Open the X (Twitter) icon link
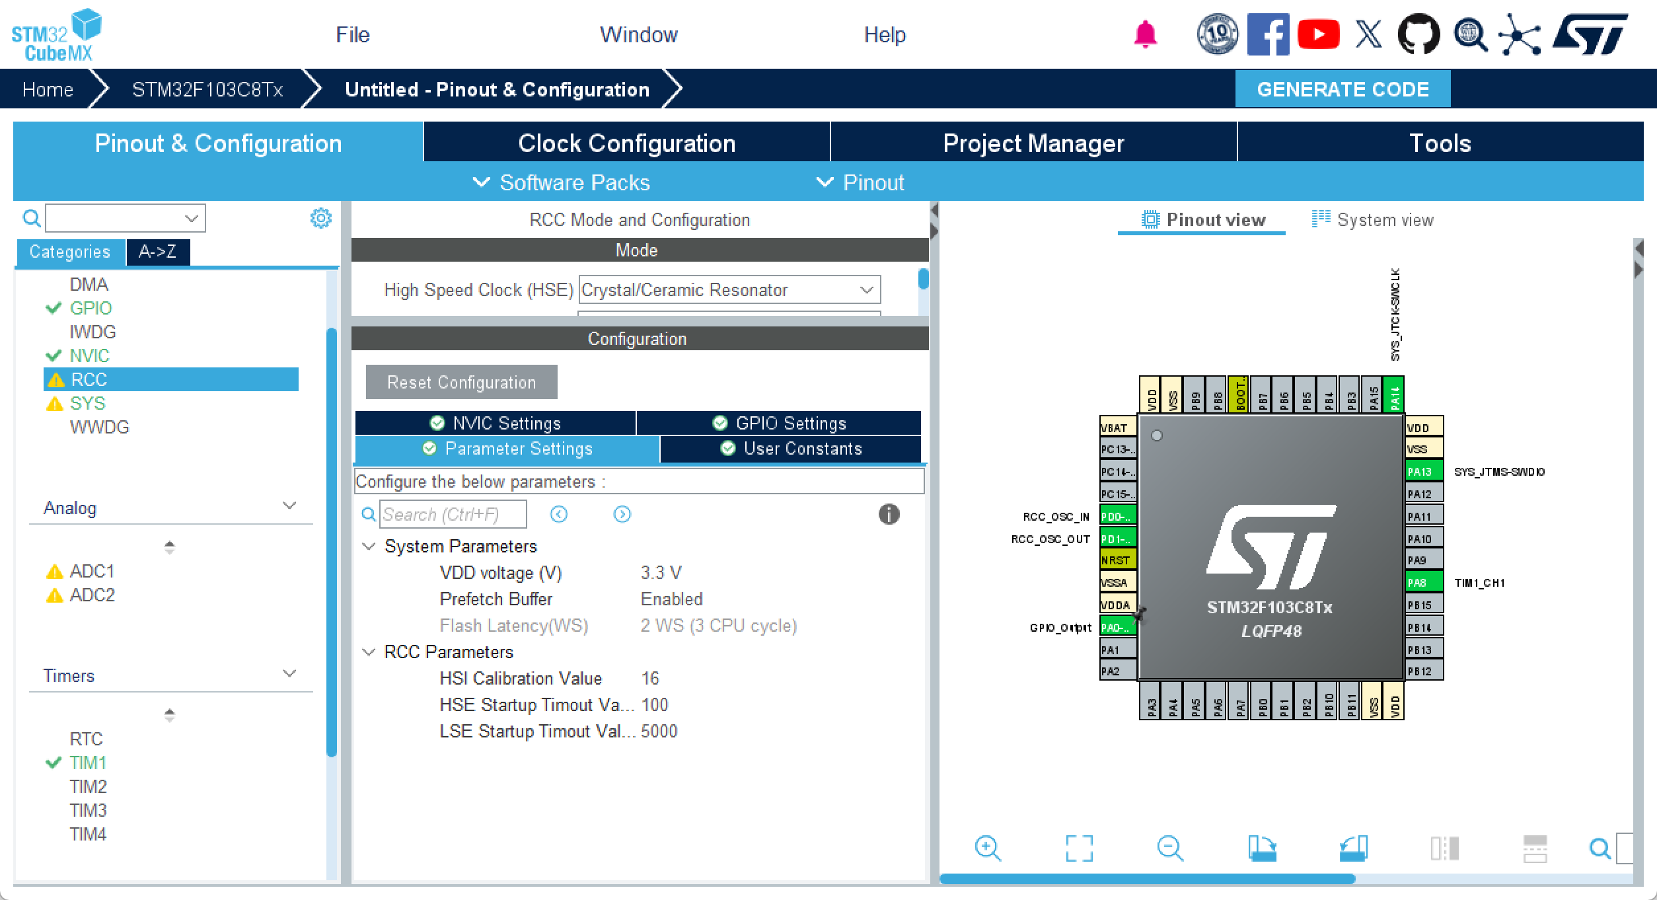The width and height of the screenshot is (1657, 900). 1368,34
